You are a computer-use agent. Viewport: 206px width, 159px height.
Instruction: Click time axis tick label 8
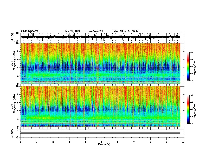pyautogui.click(x=150, y=142)
